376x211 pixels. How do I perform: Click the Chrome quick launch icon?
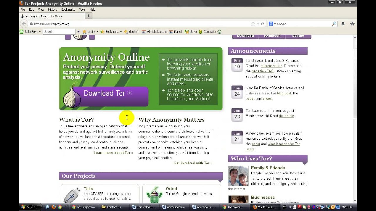point(60,207)
